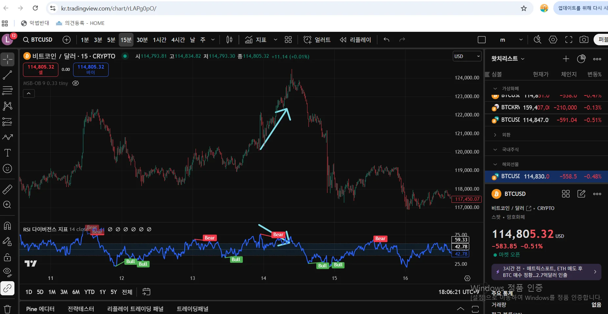Select the trend line drawing tool
The height and width of the screenshot is (314, 608).
point(7,75)
